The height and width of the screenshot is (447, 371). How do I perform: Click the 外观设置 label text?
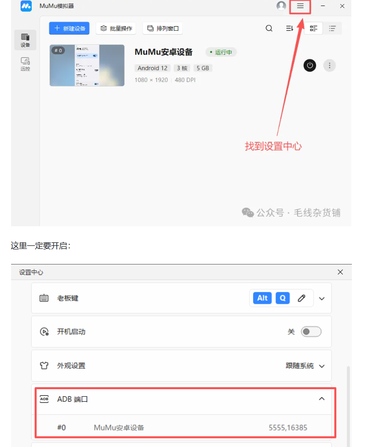pyautogui.click(x=71, y=366)
